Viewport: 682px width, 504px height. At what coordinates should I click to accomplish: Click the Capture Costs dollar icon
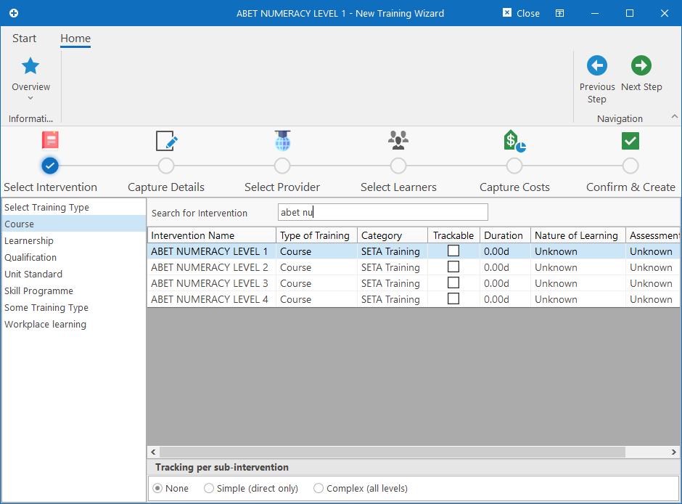coord(514,141)
